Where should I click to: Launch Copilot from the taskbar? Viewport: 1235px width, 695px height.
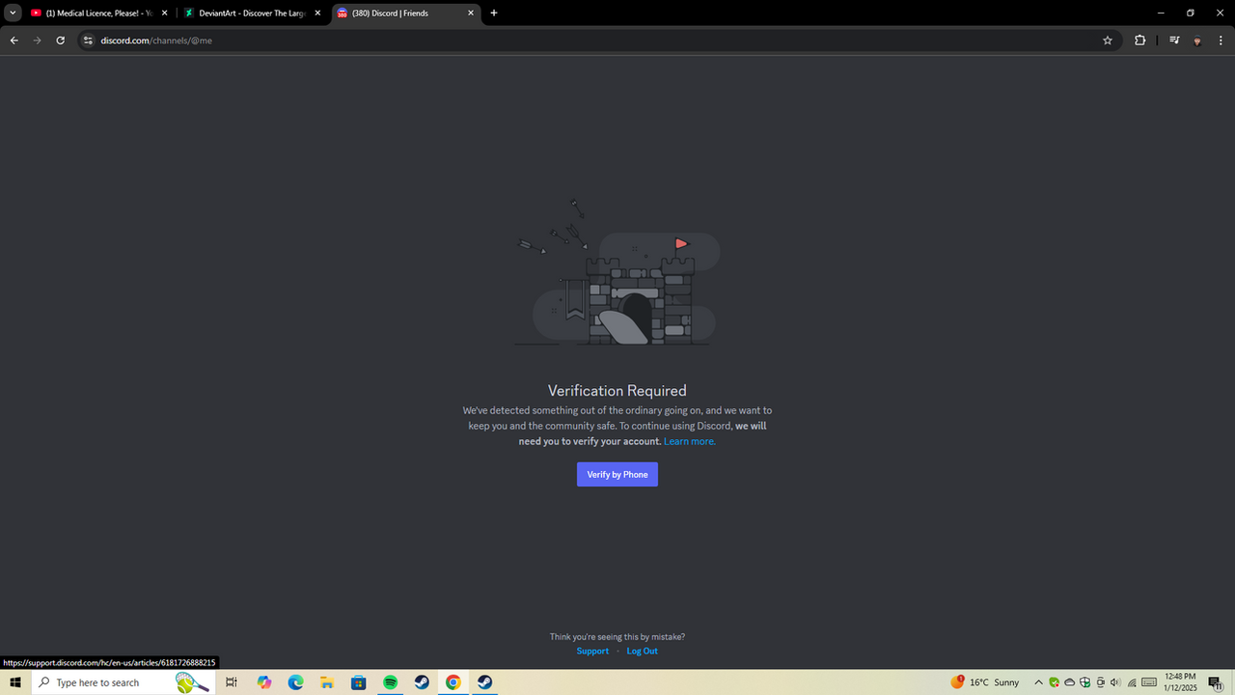[264, 682]
